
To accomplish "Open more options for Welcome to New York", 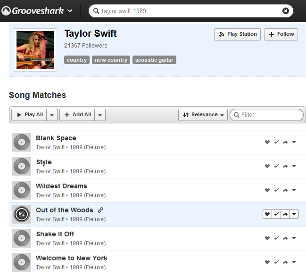I will point(294,262).
